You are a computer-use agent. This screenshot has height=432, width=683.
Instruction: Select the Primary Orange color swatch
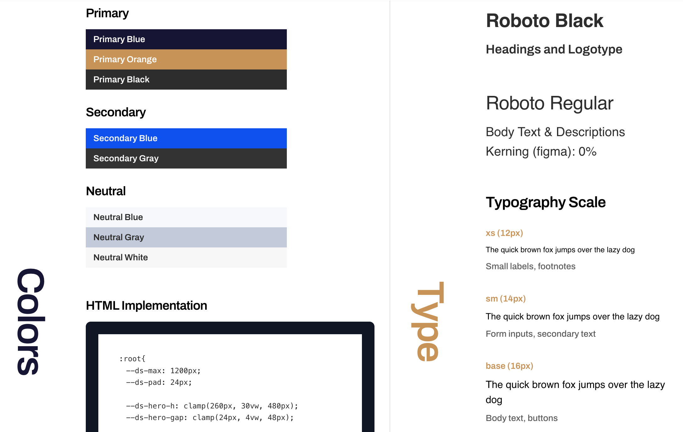[186, 59]
